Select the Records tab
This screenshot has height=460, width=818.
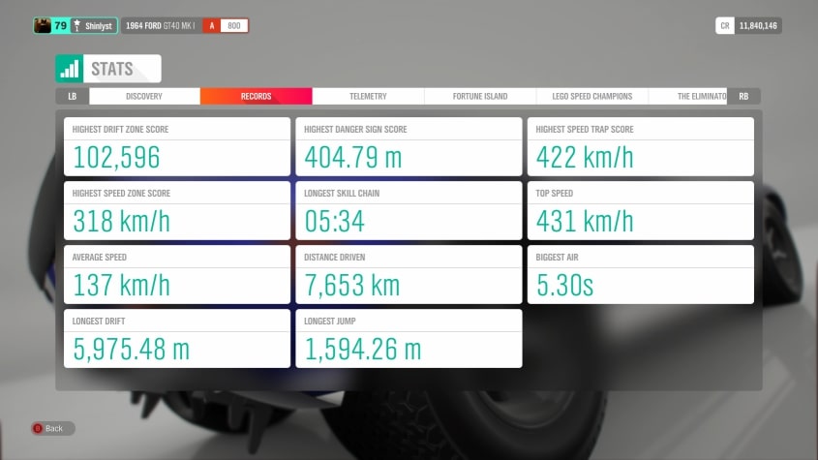tap(256, 97)
